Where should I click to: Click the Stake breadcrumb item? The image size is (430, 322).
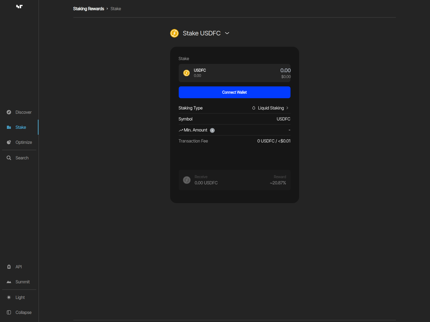coord(116,9)
